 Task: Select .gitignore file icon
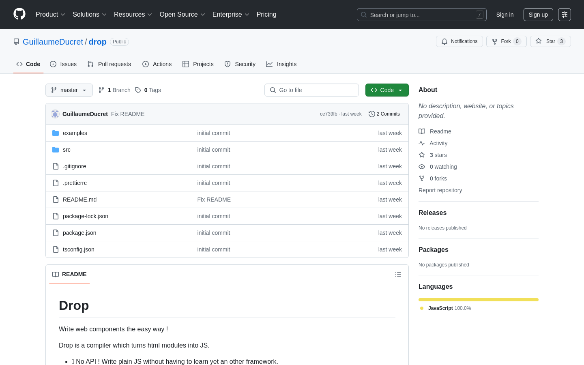(x=56, y=166)
